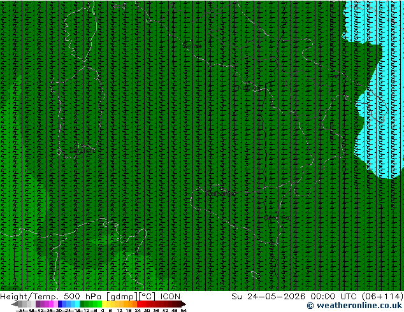Click the '-54' legend scale value
404x312 pixels.
[20, 310]
